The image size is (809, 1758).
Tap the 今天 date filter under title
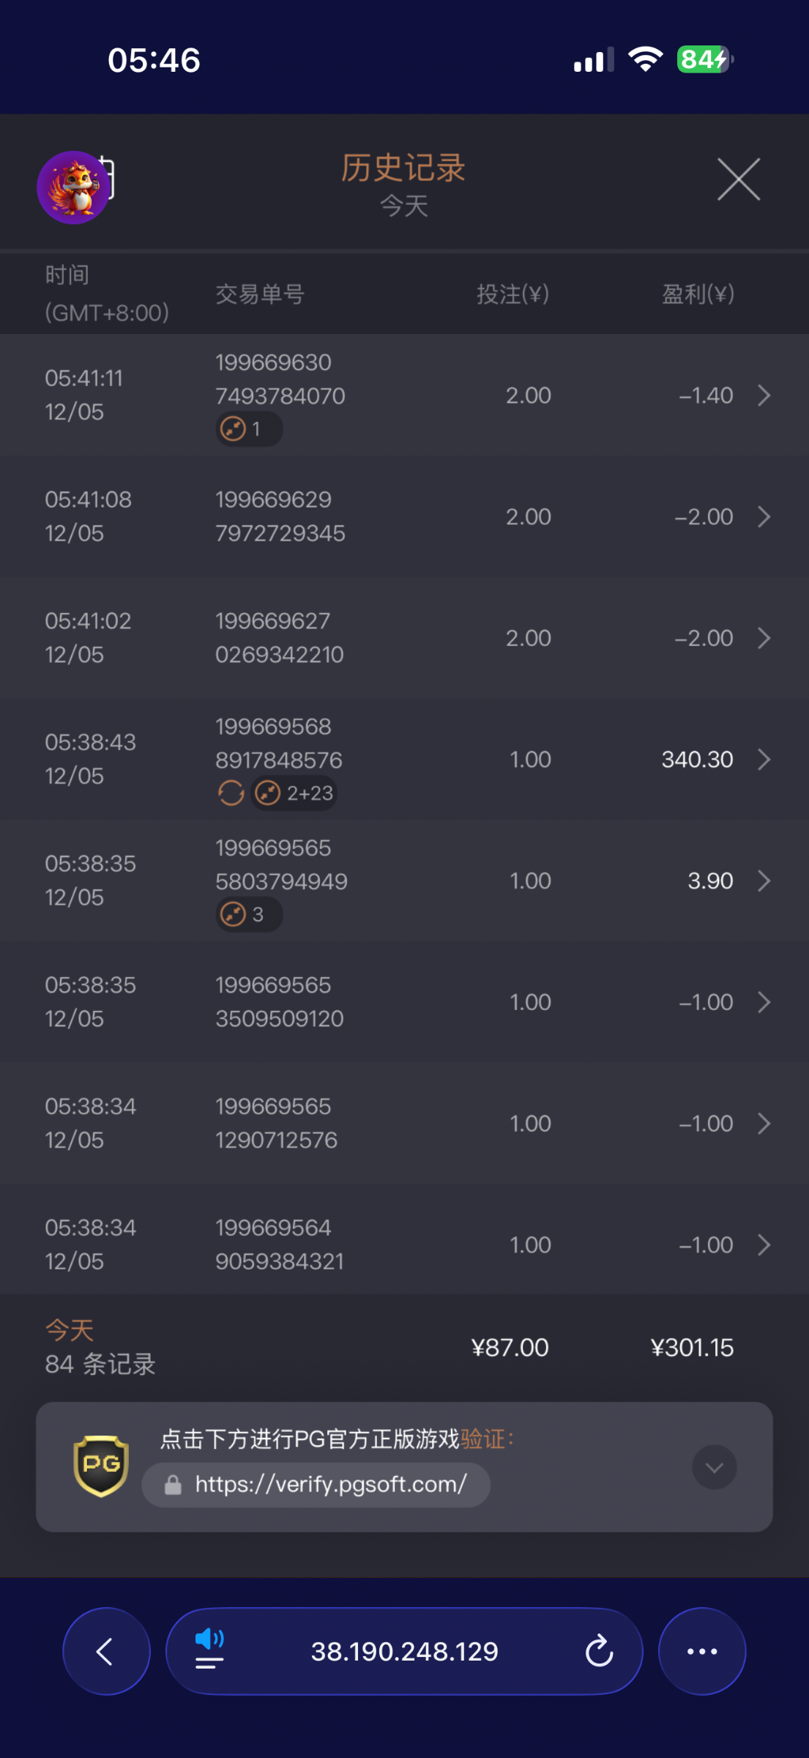(x=403, y=206)
